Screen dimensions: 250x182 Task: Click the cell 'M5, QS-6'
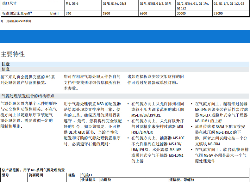coord(72,3)
